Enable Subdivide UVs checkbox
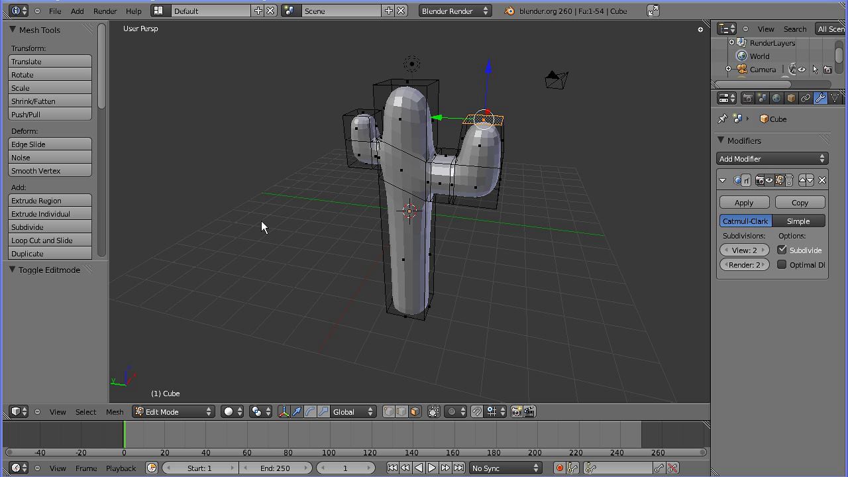Screen dimensions: 848x477 (x=782, y=250)
